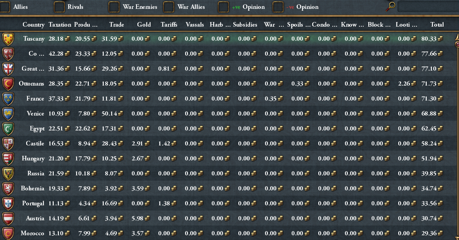Click the Russia eagle shield
This screenshot has width=459, height=240.
(8, 174)
